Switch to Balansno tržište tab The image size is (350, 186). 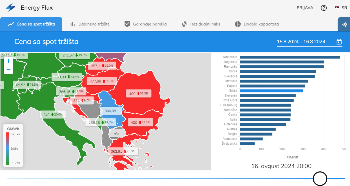[90, 24]
